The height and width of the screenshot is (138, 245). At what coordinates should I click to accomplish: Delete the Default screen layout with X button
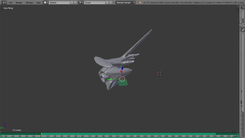coord(75,2)
